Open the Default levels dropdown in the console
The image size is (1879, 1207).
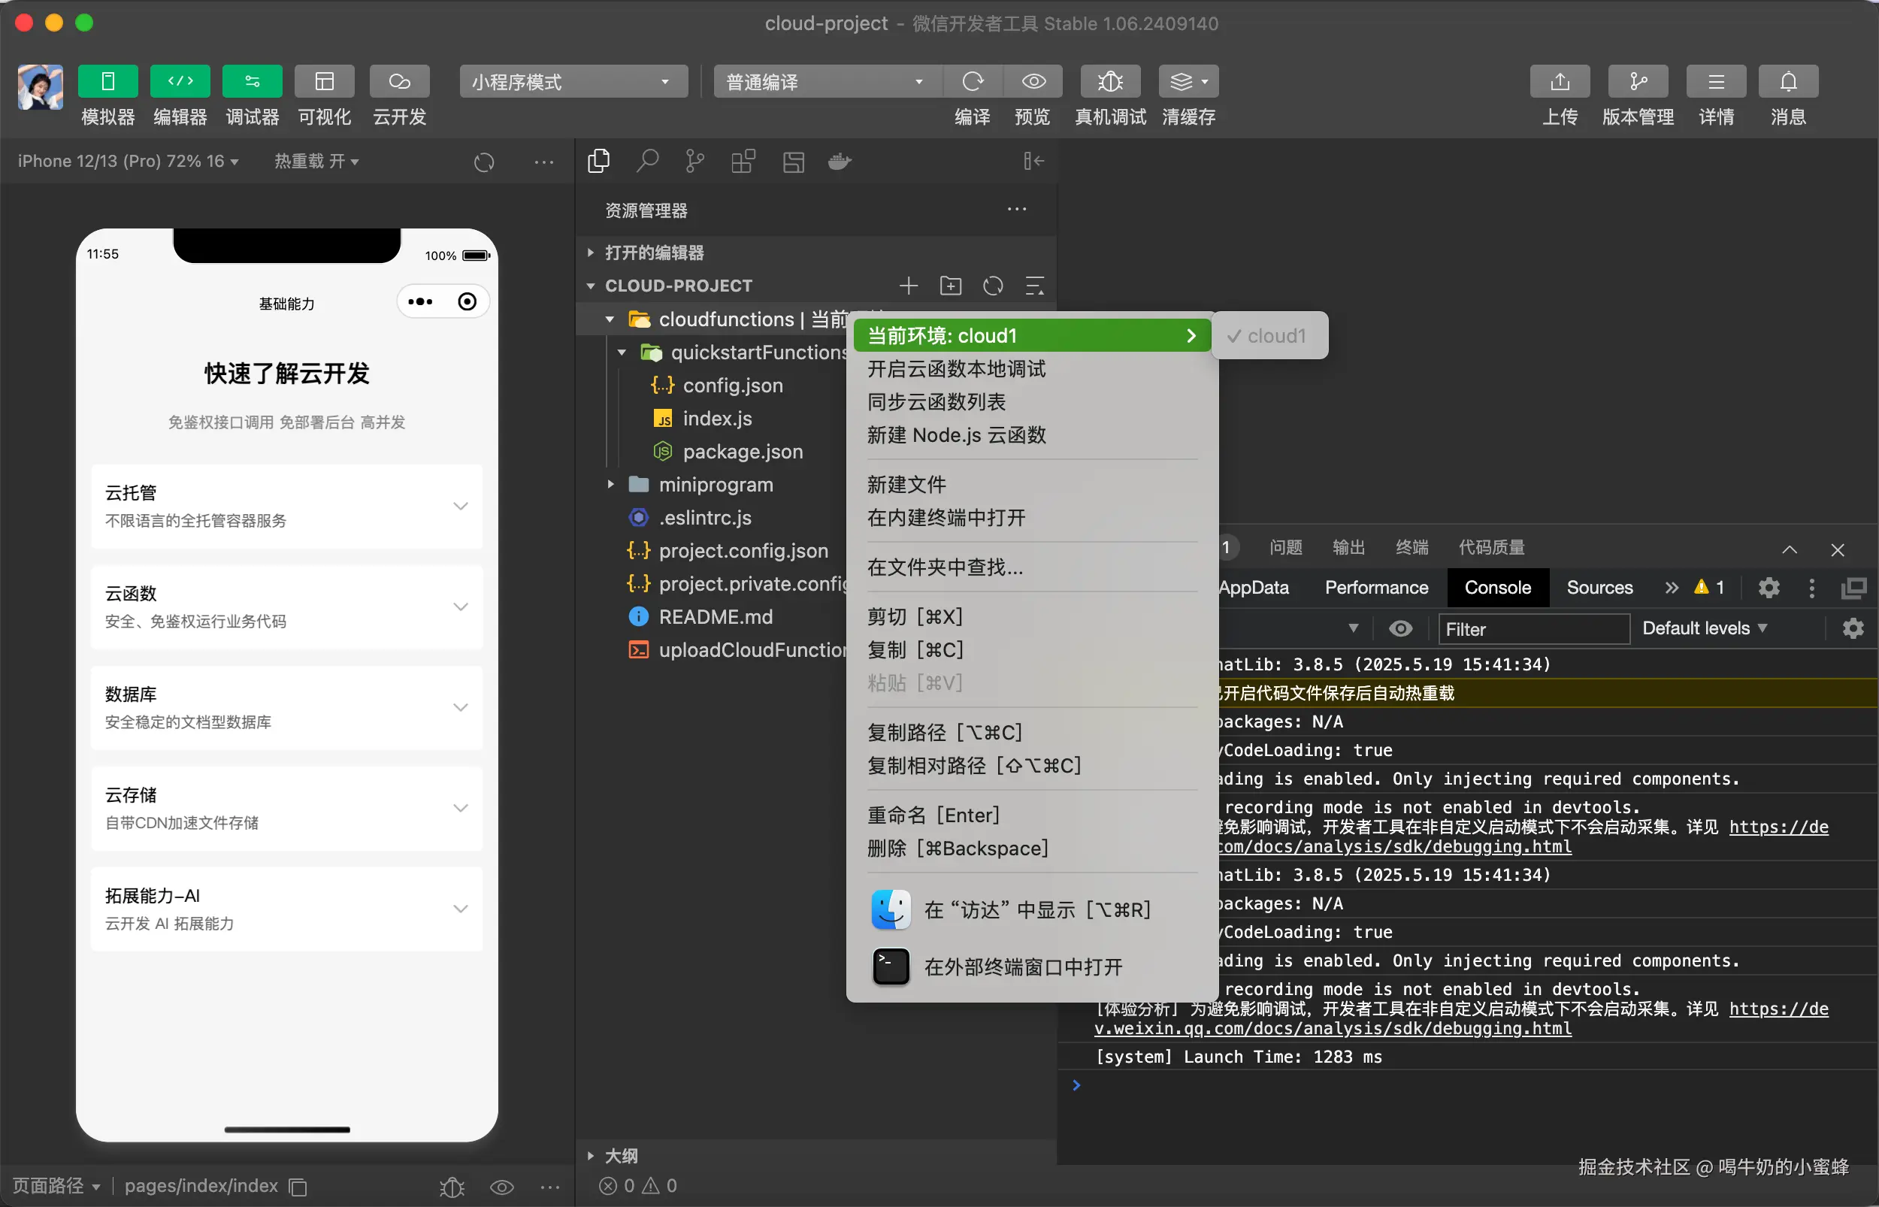click(1703, 628)
